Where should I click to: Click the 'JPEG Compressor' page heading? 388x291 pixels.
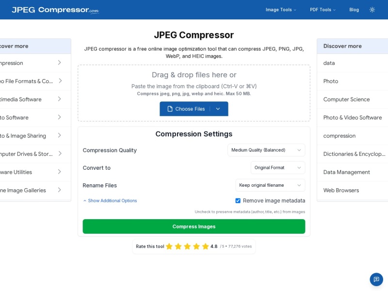coord(194,35)
